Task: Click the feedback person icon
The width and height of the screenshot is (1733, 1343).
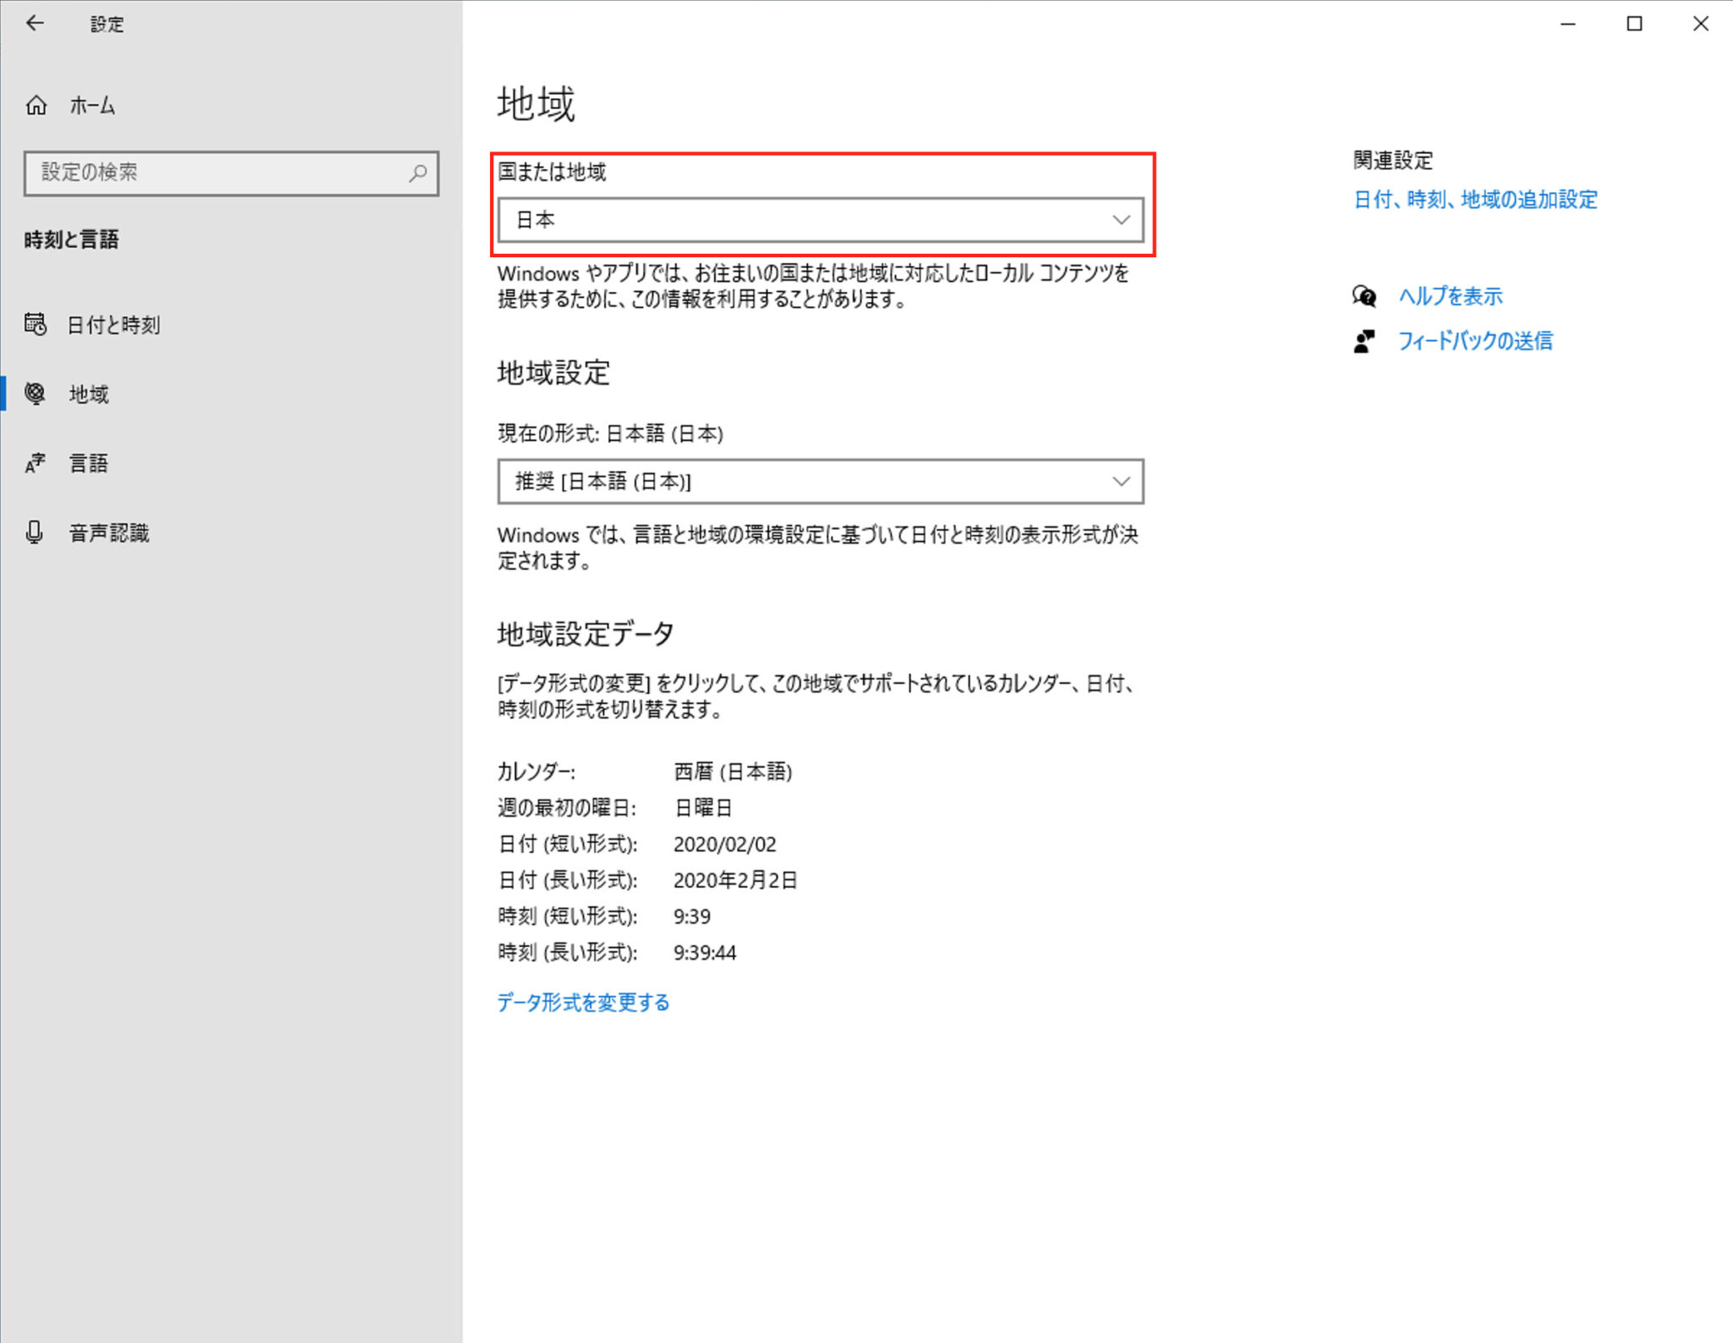Action: coord(1363,340)
